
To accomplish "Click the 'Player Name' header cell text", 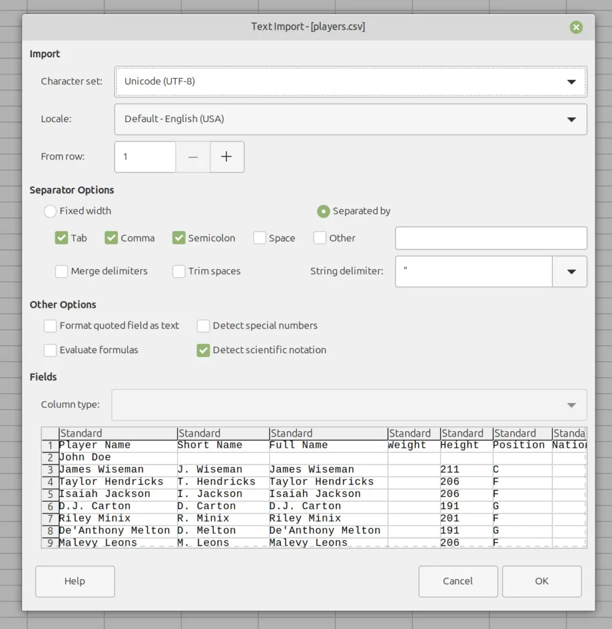I will pos(95,445).
